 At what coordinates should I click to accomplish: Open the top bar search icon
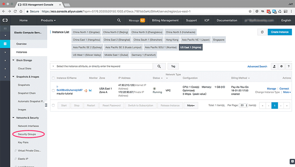coord(119,20)
